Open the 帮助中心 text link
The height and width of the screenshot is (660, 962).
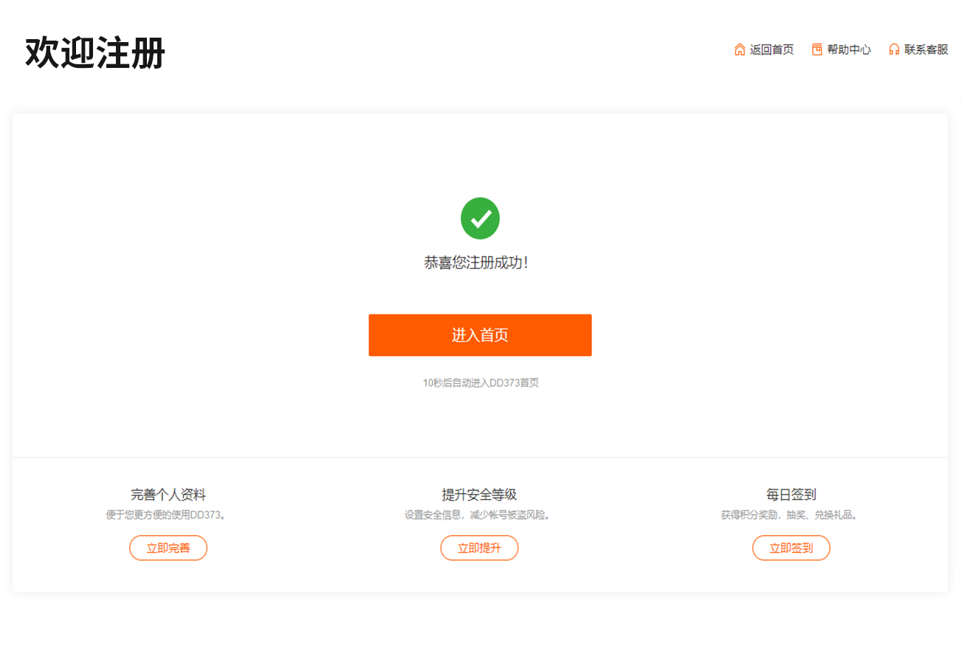849,49
